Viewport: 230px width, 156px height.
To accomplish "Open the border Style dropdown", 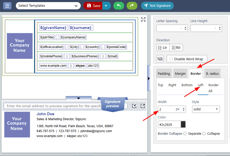I will click(x=206, y=109).
